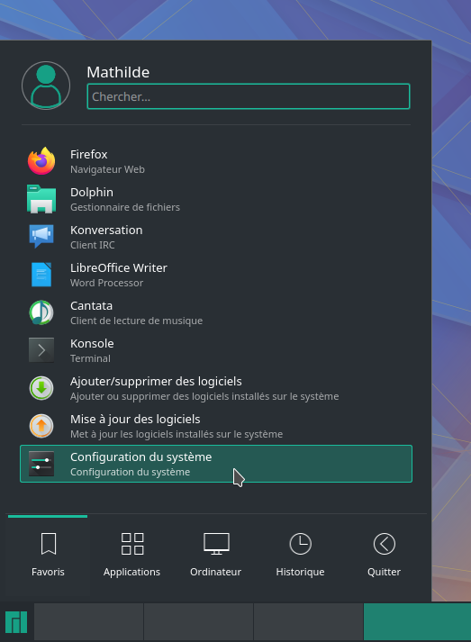The height and width of the screenshot is (642, 471).
Task: Launch the Dolphin file manager icon
Action: tap(41, 199)
